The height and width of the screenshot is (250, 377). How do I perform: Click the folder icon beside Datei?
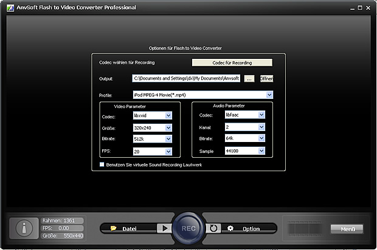[113, 228]
